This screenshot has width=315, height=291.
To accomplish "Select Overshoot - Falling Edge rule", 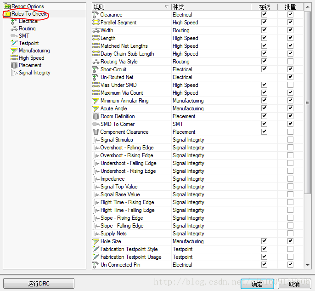I will [197, 148].
